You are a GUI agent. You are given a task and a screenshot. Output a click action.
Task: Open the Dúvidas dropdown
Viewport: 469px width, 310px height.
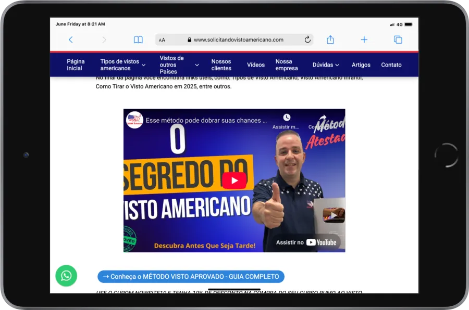click(x=326, y=64)
